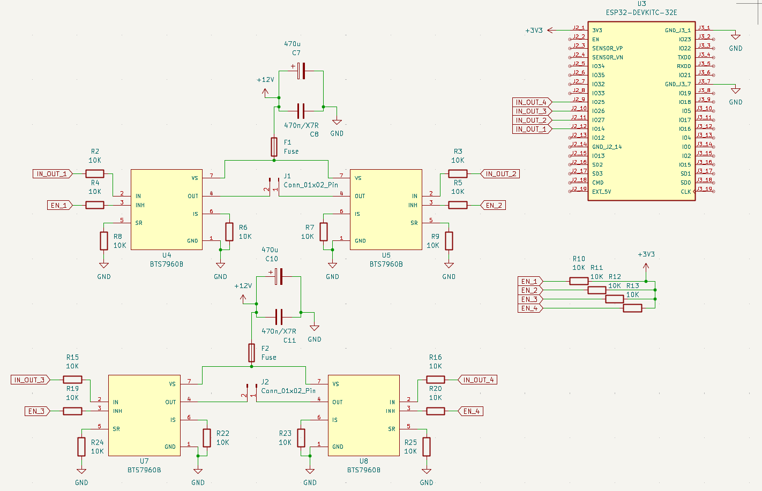Click the R13 pull-up resistor symbol
This screenshot has height=491, width=762.
click(632, 308)
